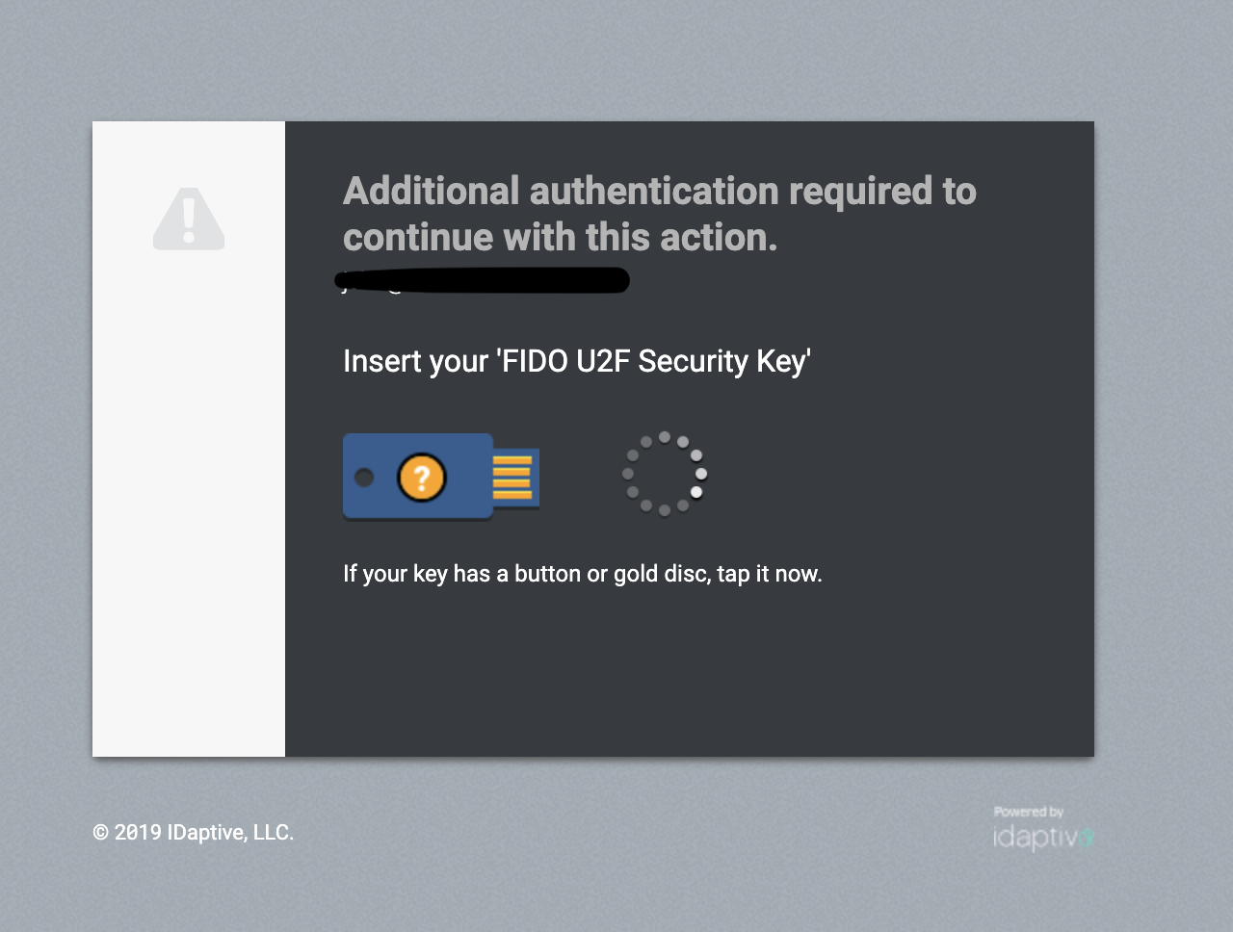Click the © 2019 IDaptive, LLC. text

click(x=193, y=832)
